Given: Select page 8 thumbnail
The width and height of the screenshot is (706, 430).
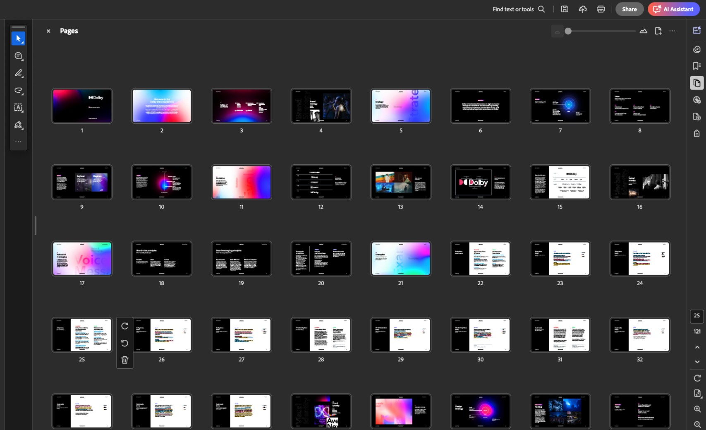Looking at the screenshot, I should click(640, 106).
